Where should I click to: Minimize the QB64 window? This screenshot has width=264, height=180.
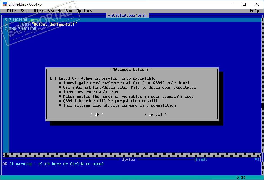tap(232, 4)
